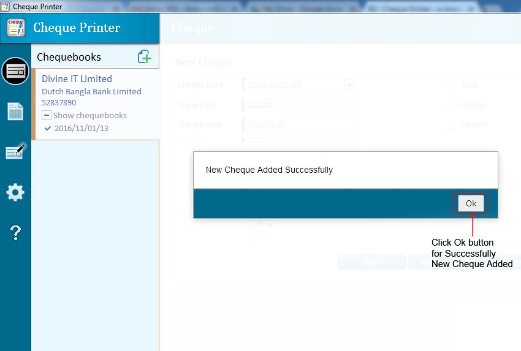Click the Cheque No input field
This screenshot has height=351, width=521.
pos(299,105)
